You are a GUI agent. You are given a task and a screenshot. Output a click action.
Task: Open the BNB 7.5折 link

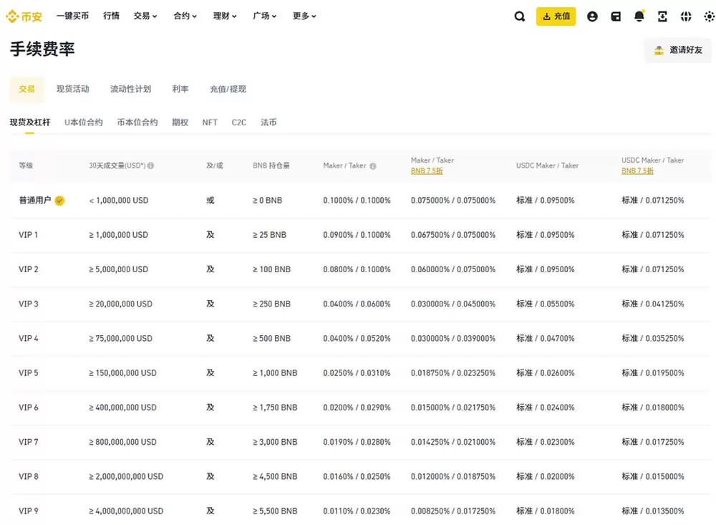coord(427,171)
